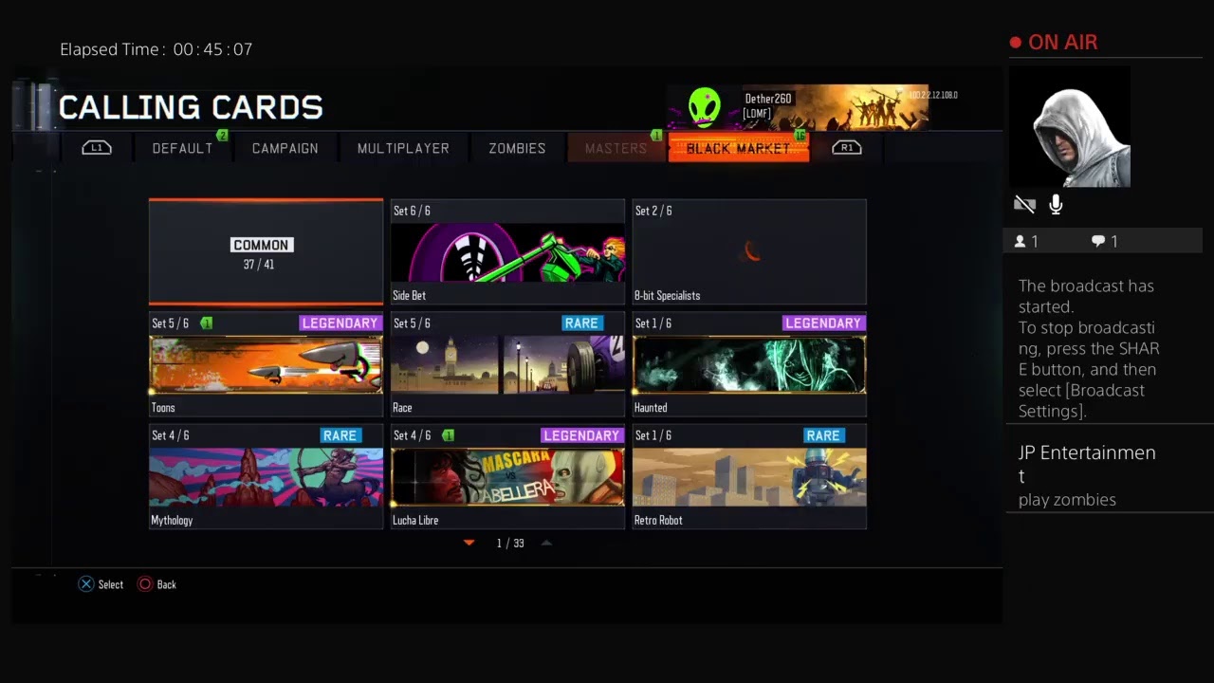Click the R1 shoulder button icon
Image resolution: width=1214 pixels, height=683 pixels.
(846, 148)
